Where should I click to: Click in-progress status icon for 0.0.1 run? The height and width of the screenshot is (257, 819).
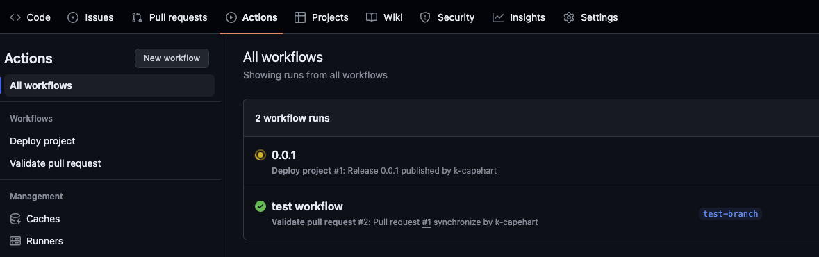260,155
